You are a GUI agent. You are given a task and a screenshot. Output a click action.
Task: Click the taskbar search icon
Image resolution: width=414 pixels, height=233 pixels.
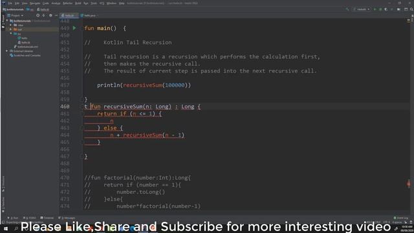[x=16, y=228]
